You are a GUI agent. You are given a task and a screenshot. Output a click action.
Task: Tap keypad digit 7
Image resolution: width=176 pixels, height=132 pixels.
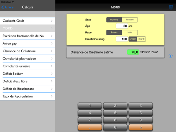coord(90,120)
